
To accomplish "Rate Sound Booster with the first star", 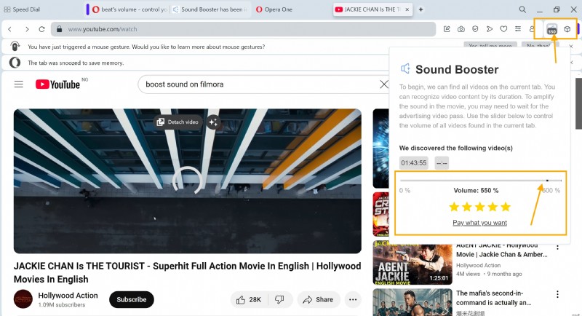I will (x=454, y=207).
